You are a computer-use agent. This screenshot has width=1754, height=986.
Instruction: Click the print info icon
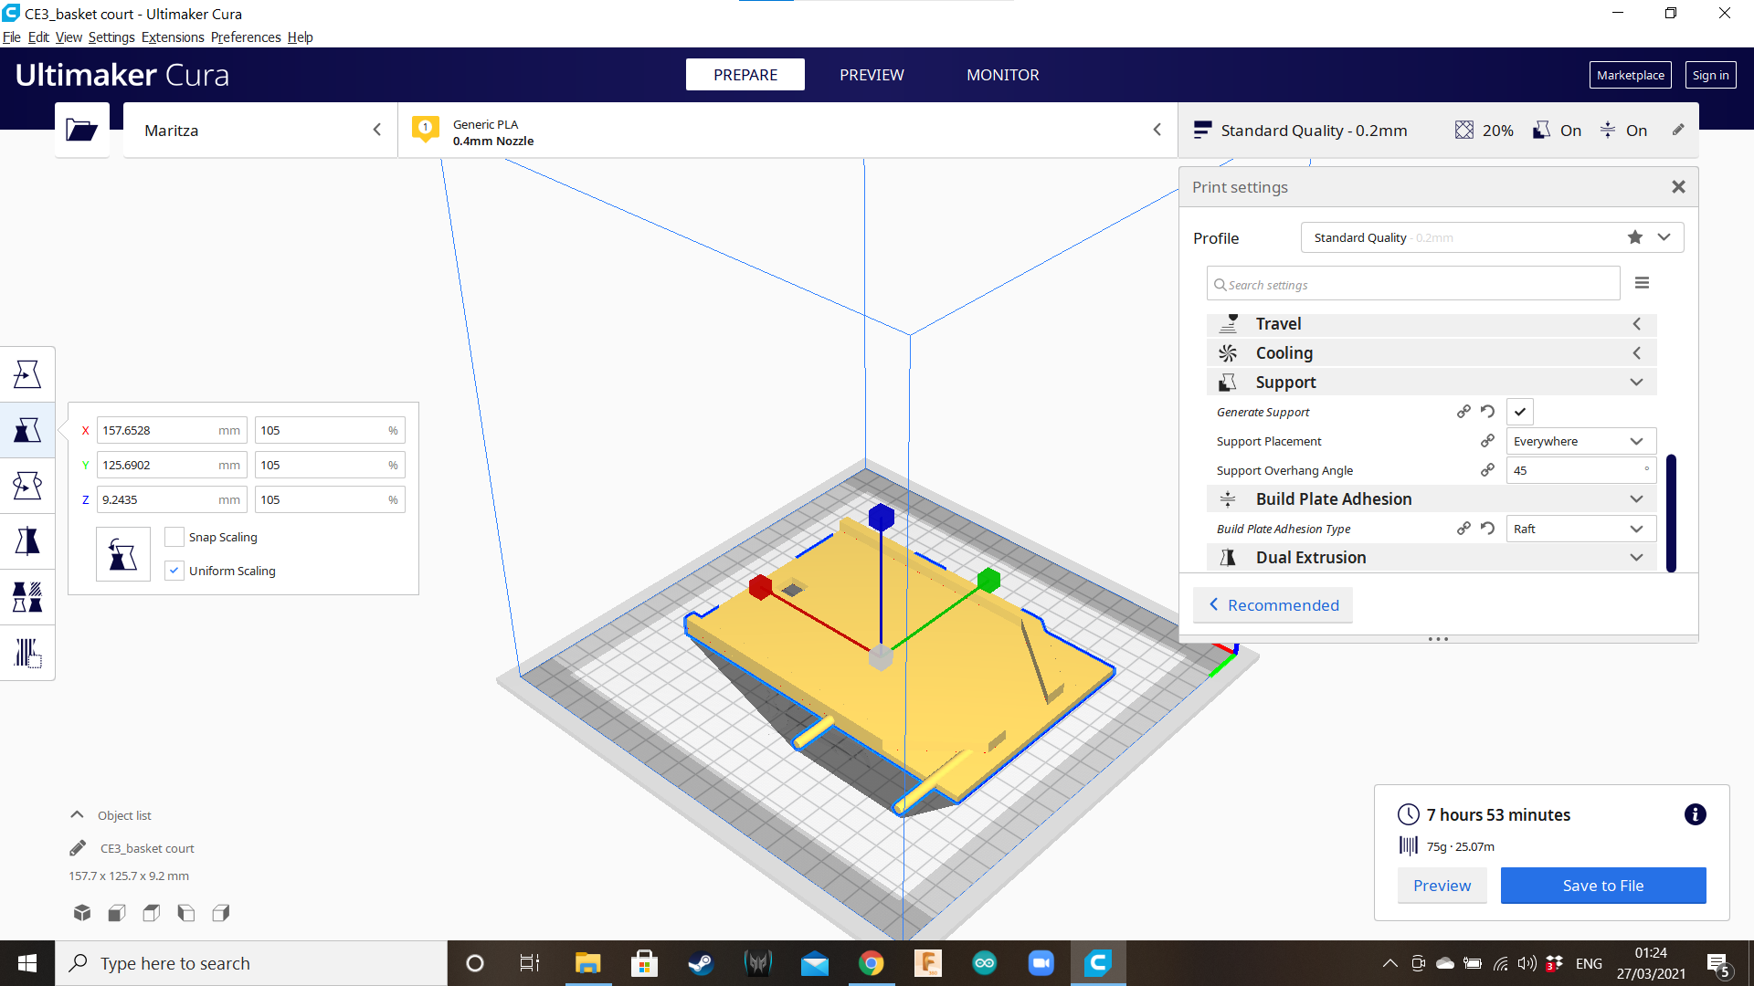point(1695,814)
